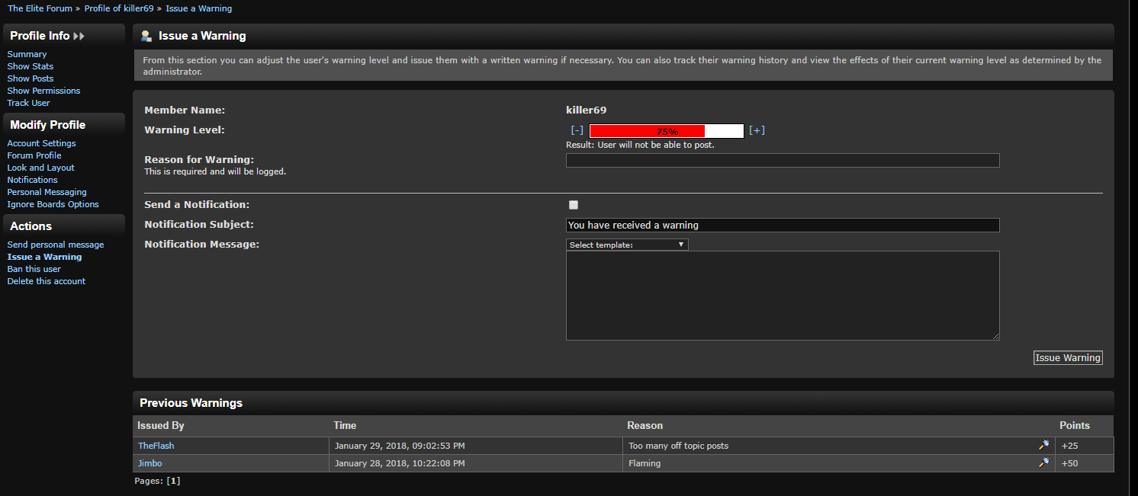Viewport: 1138px width, 496px height.
Task: Enable the Send a Notification checkbox
Action: point(574,205)
